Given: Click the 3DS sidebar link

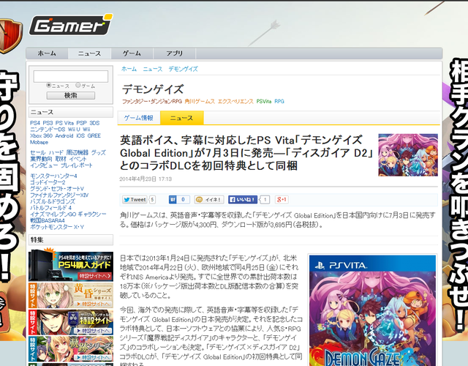Looking at the screenshot, I should pos(94,123).
